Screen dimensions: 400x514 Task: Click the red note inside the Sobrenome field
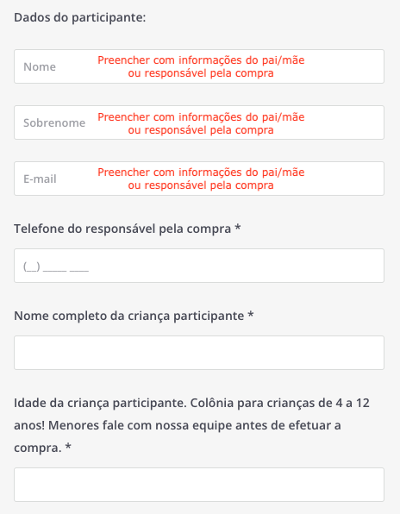coord(201,123)
